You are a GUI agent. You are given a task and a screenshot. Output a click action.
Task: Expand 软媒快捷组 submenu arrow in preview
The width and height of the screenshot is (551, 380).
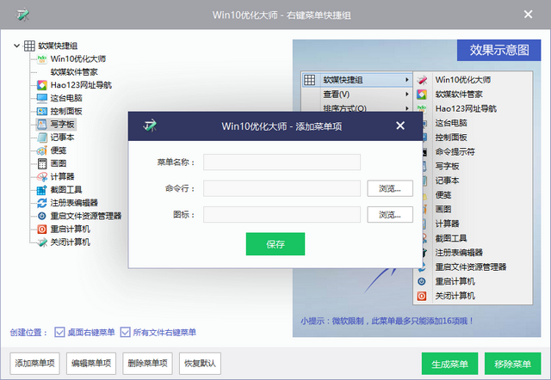406,80
